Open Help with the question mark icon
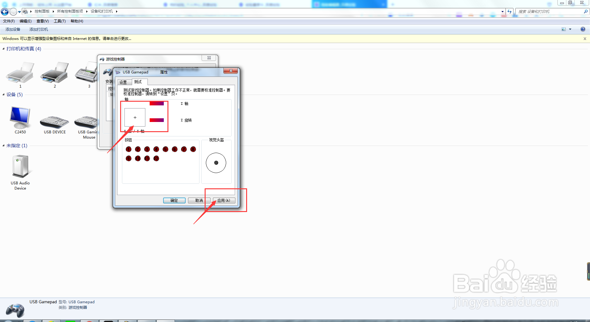The width and height of the screenshot is (590, 322). tap(583, 29)
